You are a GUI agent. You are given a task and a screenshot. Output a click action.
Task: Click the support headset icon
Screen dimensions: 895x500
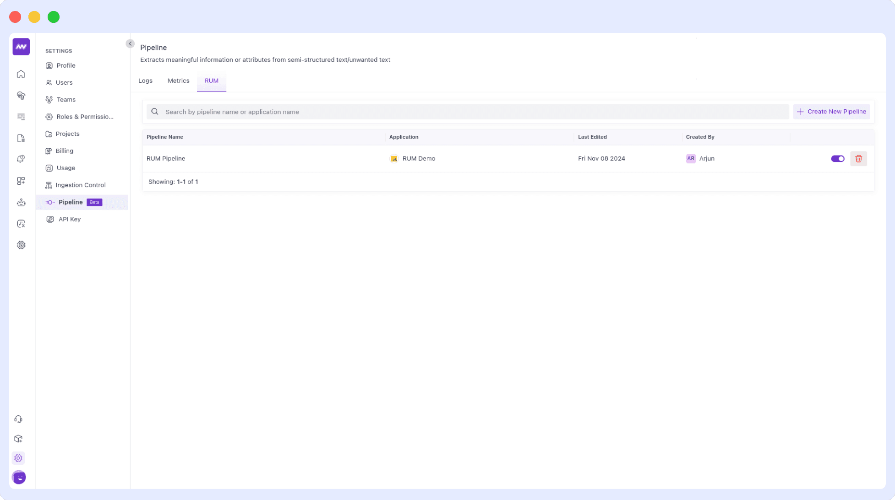click(x=18, y=419)
